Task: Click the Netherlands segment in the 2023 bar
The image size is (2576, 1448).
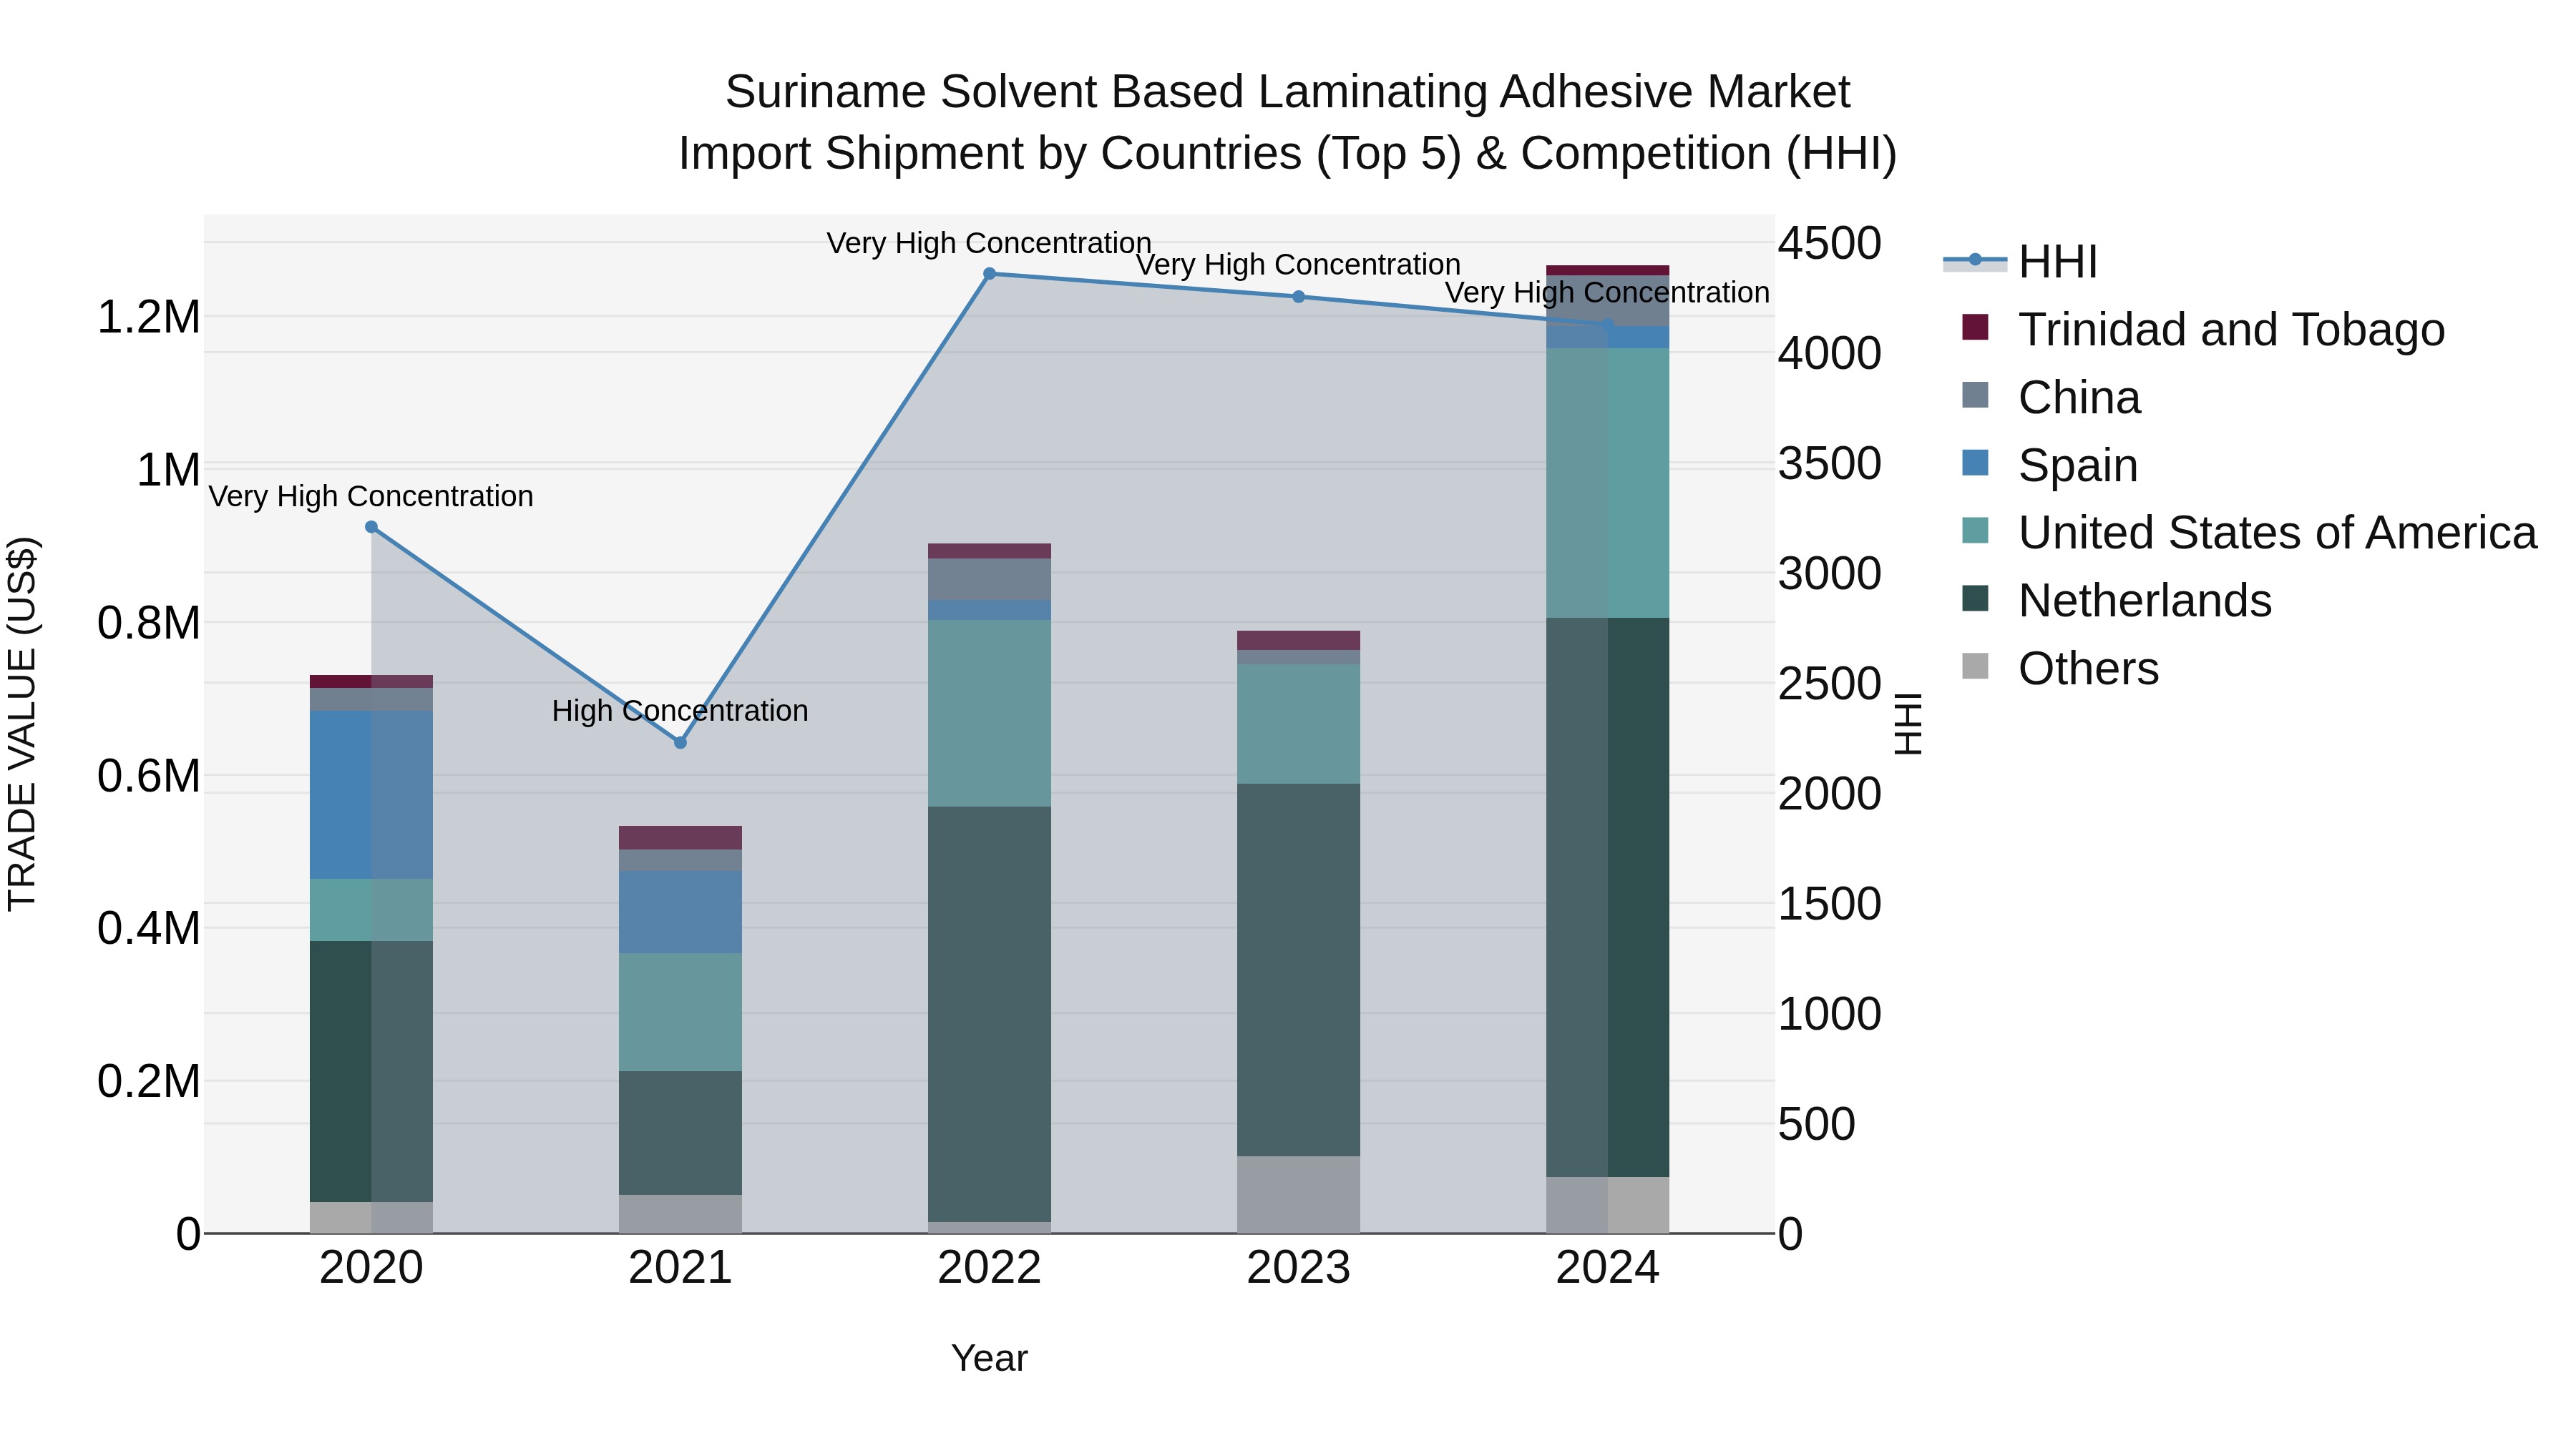Action: [1298, 970]
